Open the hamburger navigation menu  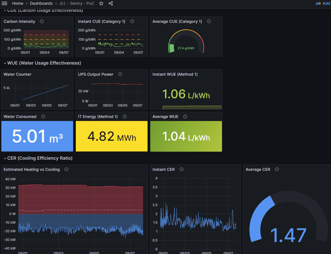click(4, 3)
